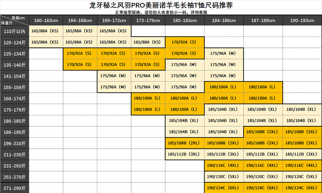This screenshot has width=322, height=193.
Task: Click the chart title 龙牙秘之风羽PRO美丽诺羊毛长袖T恤尺码推荐
Action: (x=161, y=5)
